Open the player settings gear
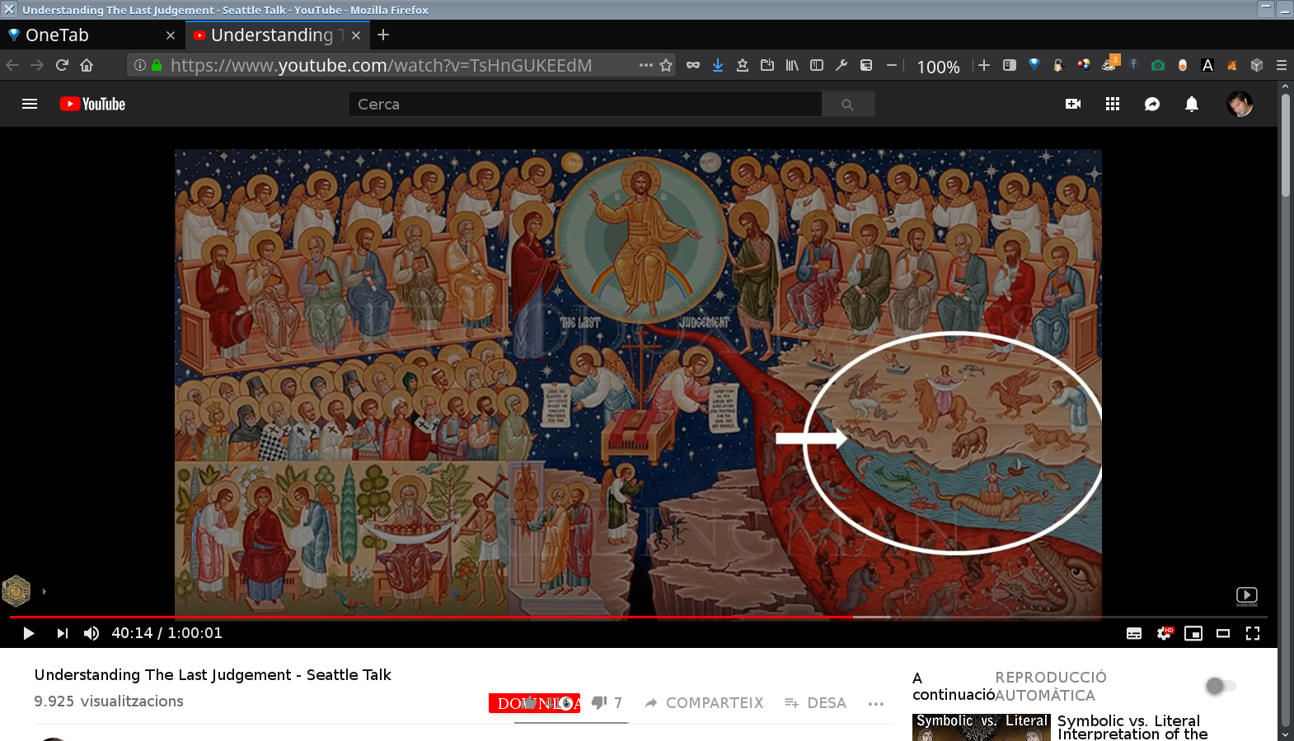This screenshot has width=1294, height=741. 1164,633
